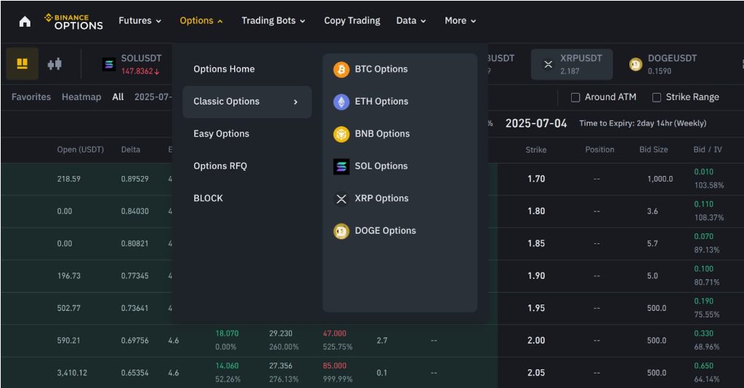Expand the Trading Bots dropdown
The height and width of the screenshot is (388, 744).
coord(273,20)
